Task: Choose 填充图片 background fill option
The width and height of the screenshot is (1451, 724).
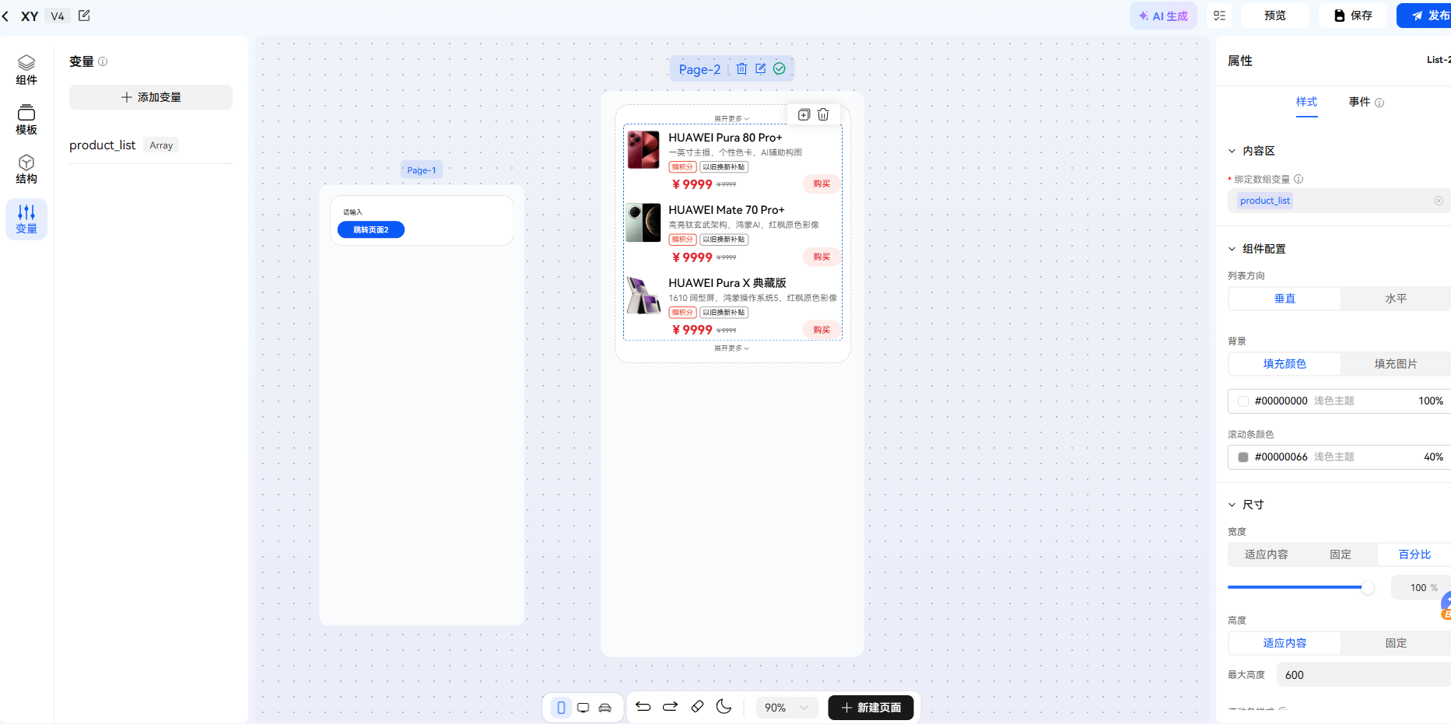Action: (1396, 364)
